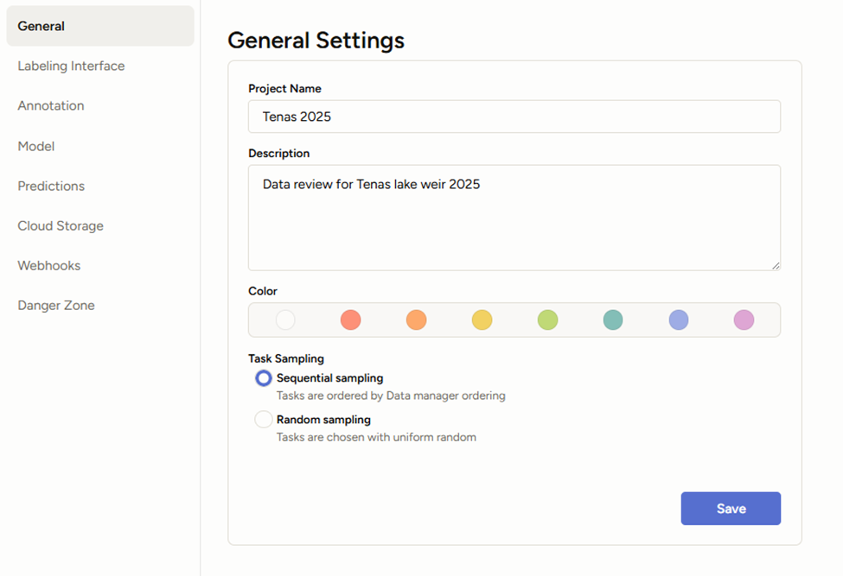Pick the teal color swatch
The height and width of the screenshot is (576, 843).
(x=612, y=320)
